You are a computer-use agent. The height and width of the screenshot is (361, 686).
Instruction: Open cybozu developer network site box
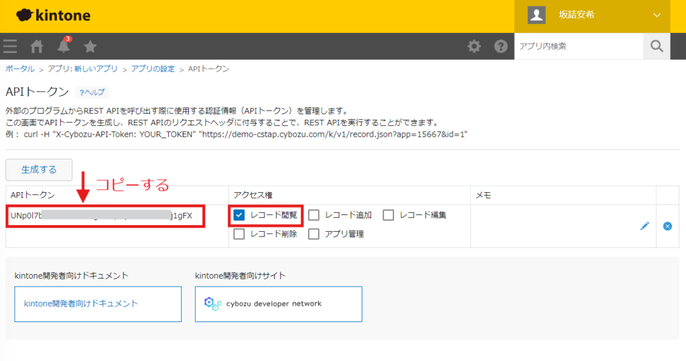coord(279,304)
